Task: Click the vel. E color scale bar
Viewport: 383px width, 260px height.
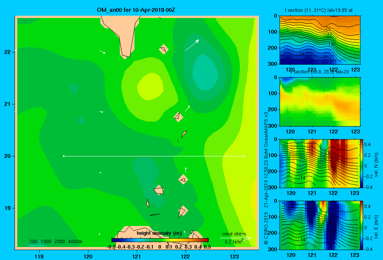Action: tap(362, 225)
